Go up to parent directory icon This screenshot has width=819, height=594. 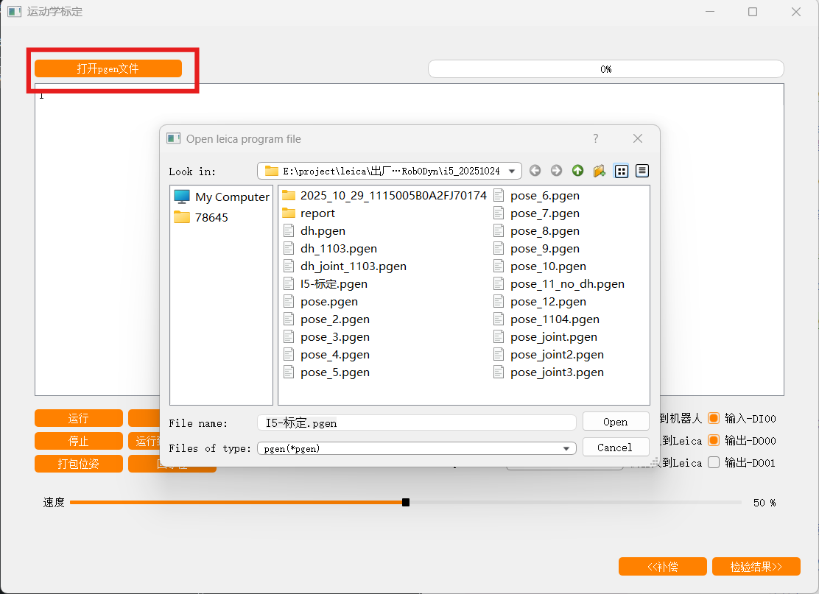point(577,170)
